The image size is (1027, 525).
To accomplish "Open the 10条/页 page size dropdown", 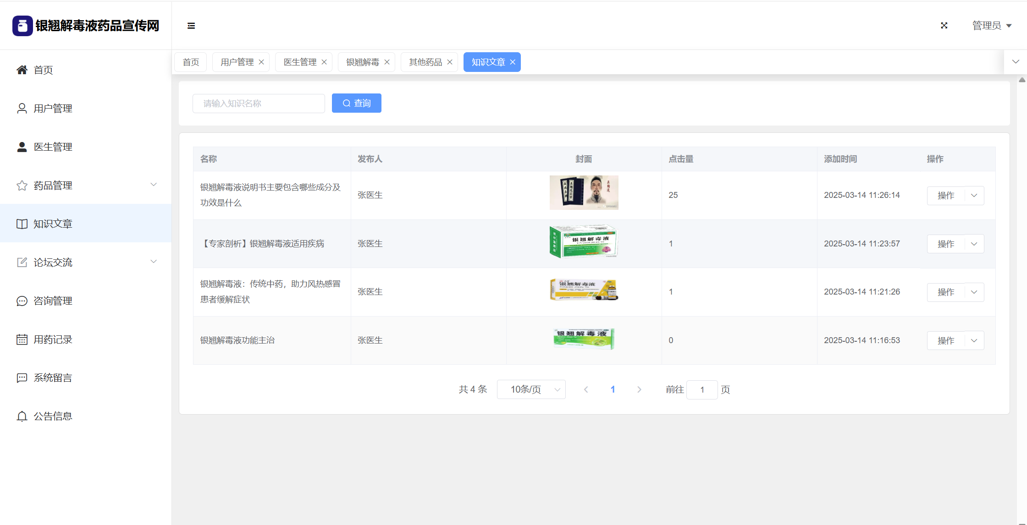I will 531,389.
